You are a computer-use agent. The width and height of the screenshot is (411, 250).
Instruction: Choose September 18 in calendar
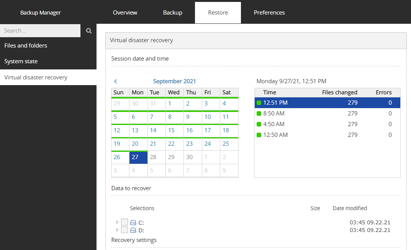tap(229, 131)
